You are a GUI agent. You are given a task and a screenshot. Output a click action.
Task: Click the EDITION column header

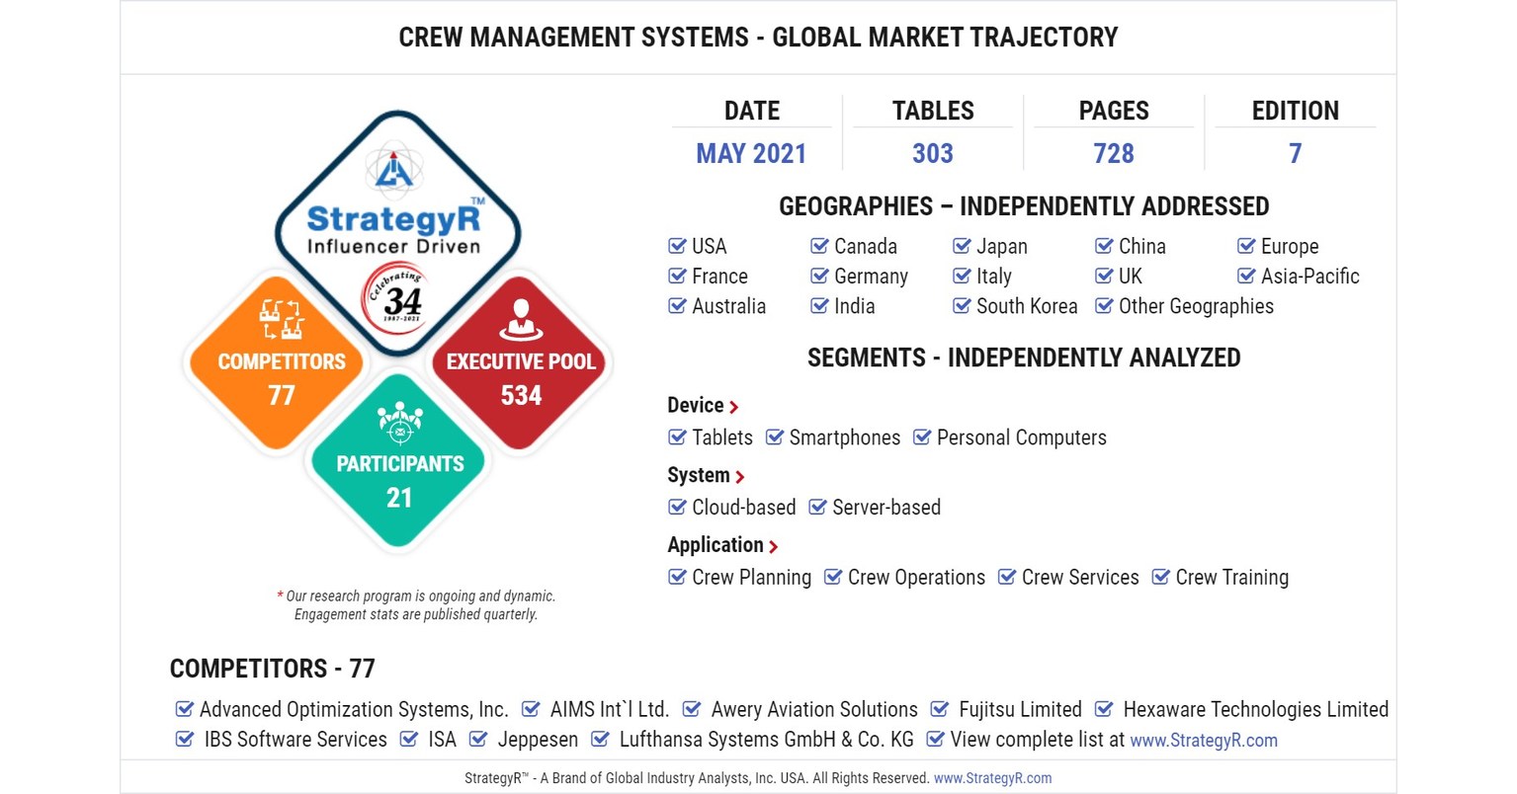(1295, 111)
